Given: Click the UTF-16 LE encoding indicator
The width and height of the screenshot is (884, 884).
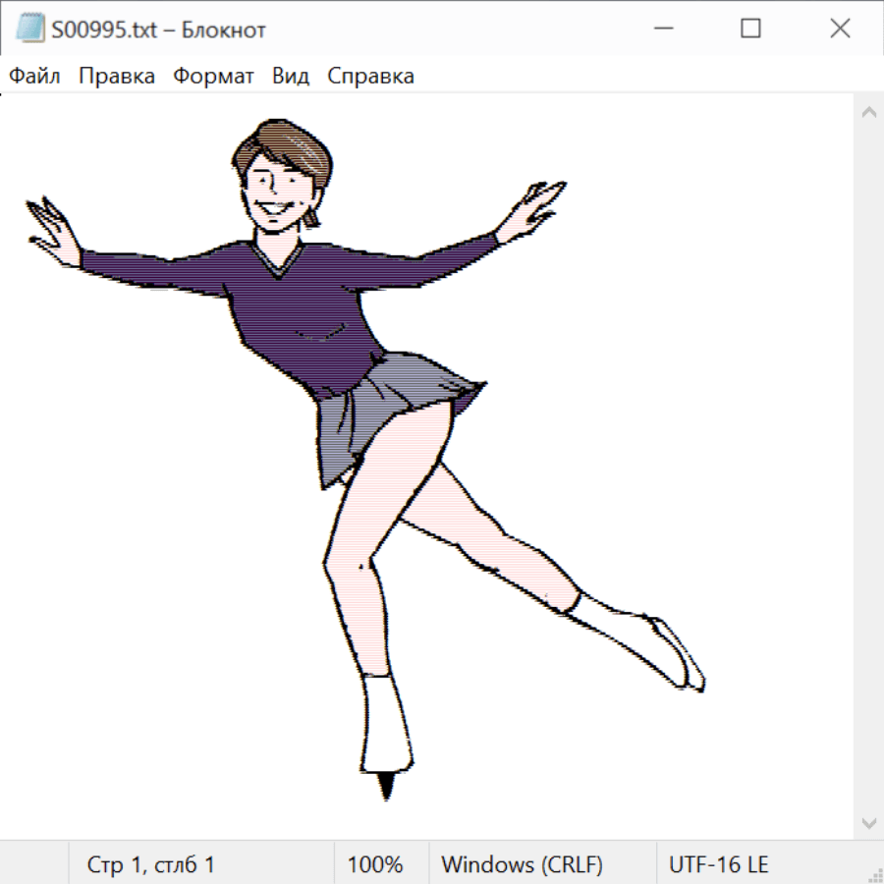Looking at the screenshot, I should tap(718, 865).
